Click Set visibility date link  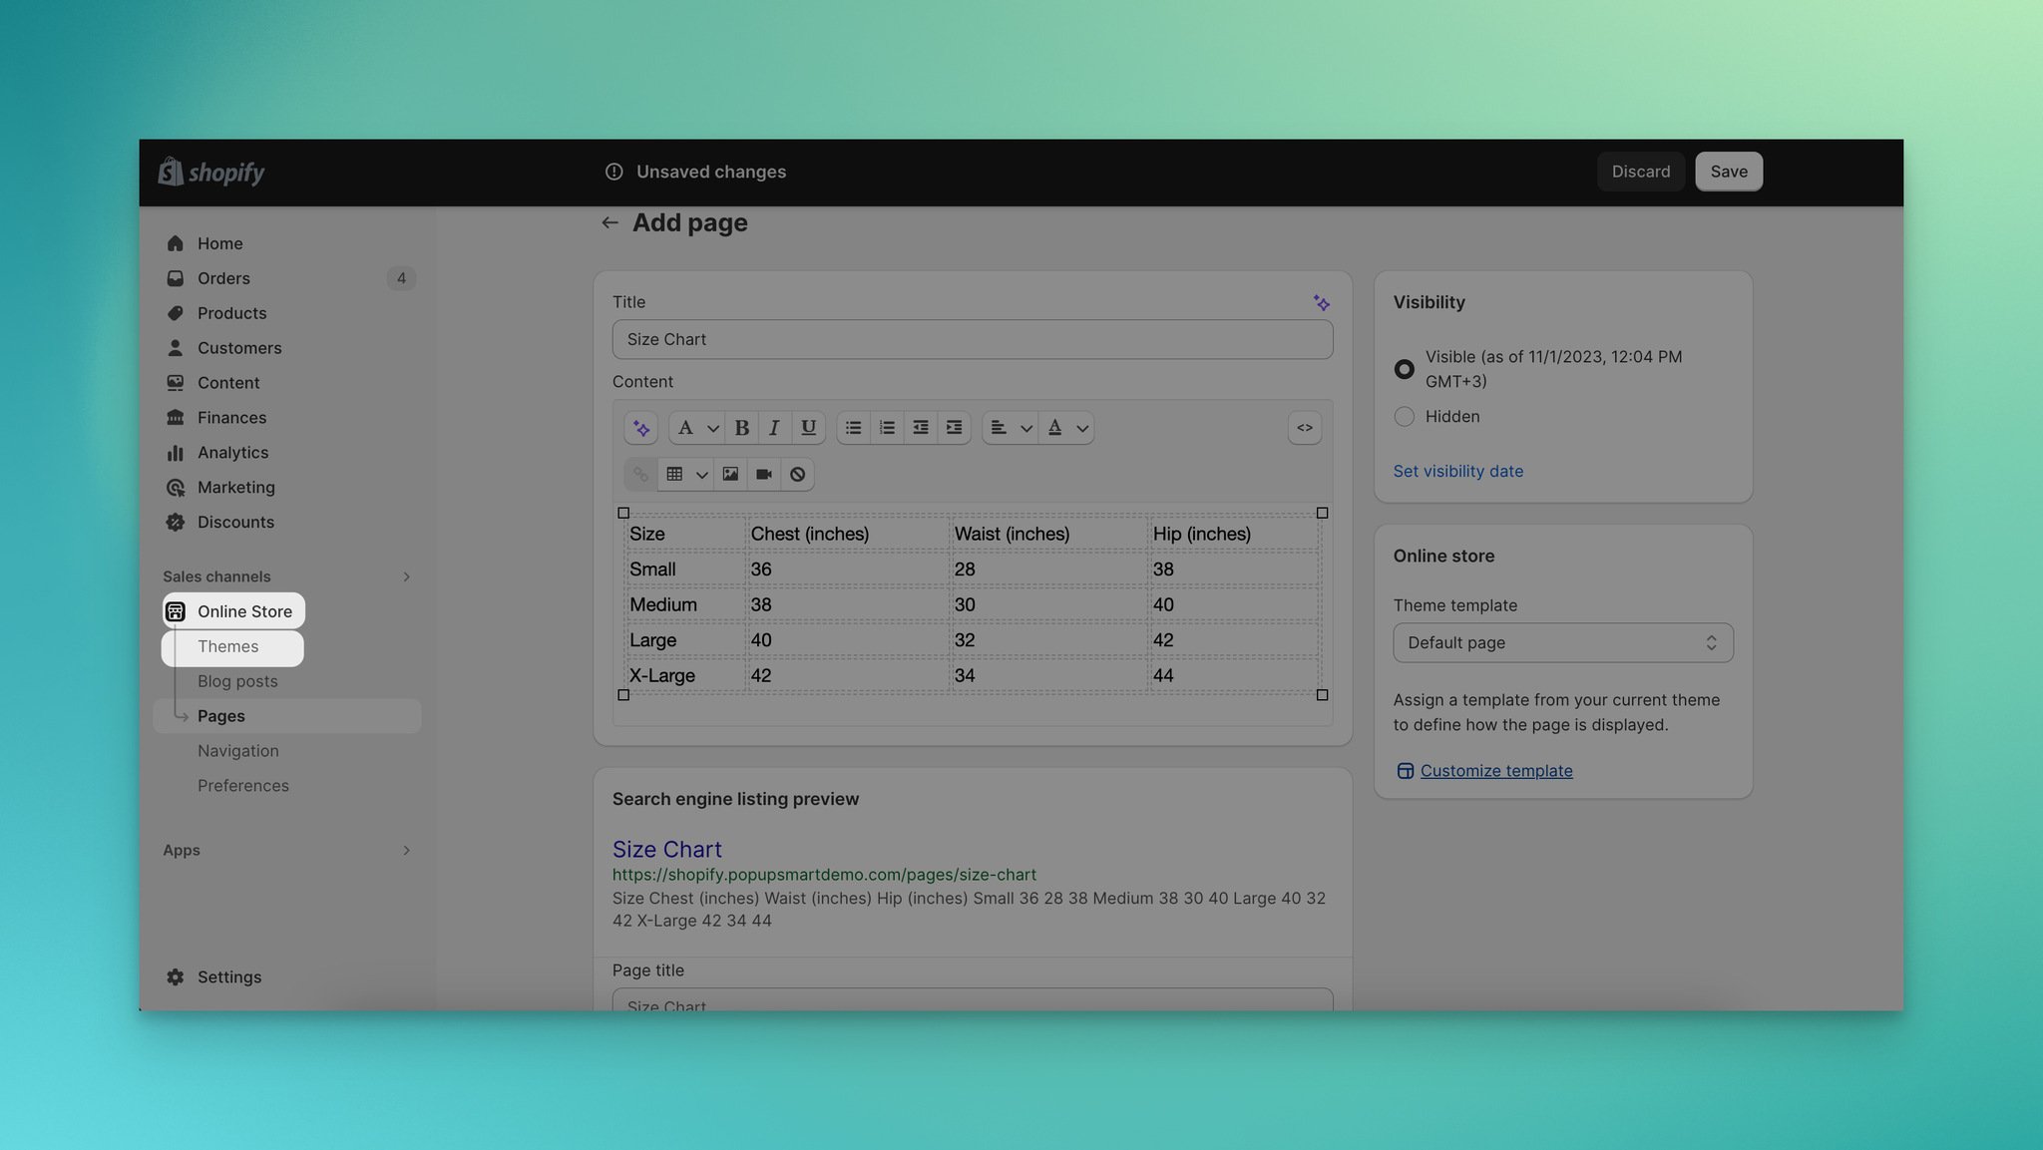pyautogui.click(x=1456, y=470)
